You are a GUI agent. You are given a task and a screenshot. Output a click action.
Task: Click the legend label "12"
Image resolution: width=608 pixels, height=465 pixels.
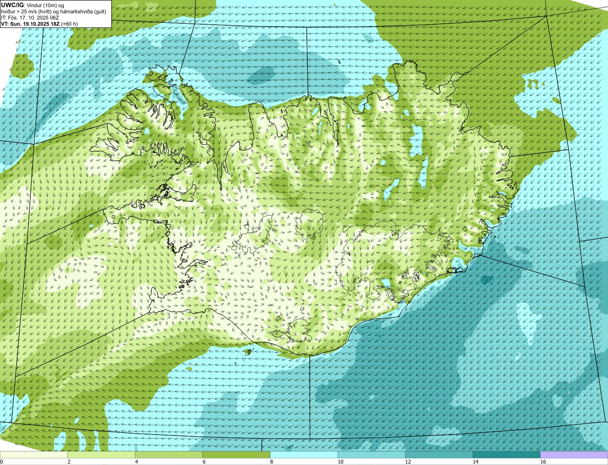click(408, 462)
